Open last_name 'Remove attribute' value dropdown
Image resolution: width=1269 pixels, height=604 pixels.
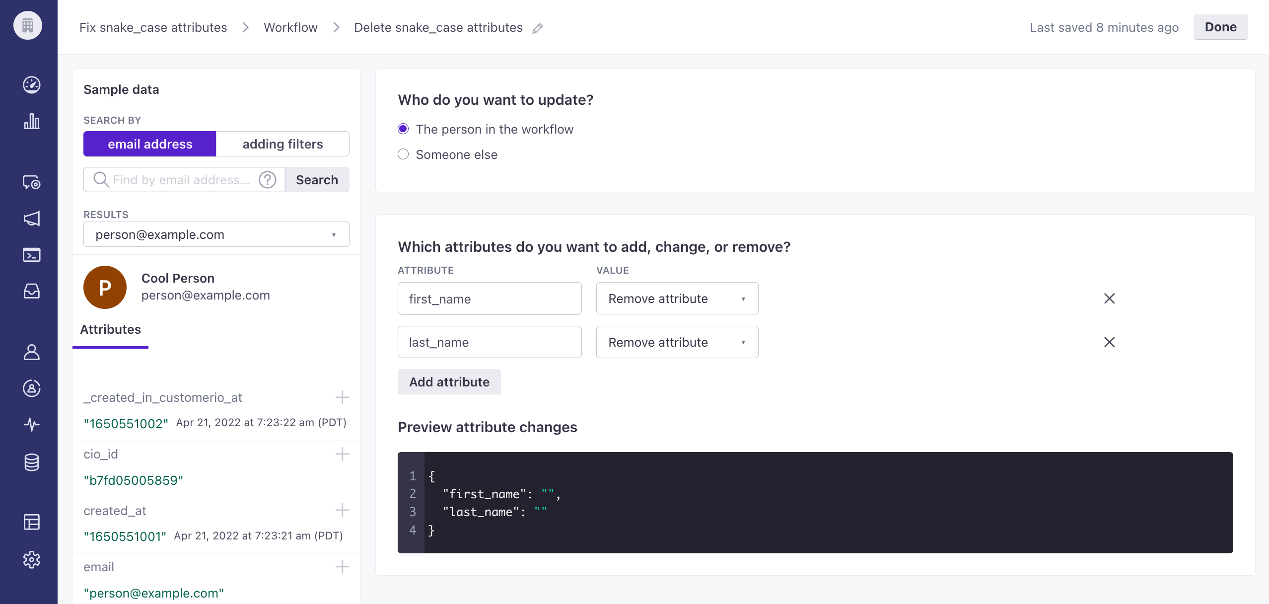(x=677, y=342)
